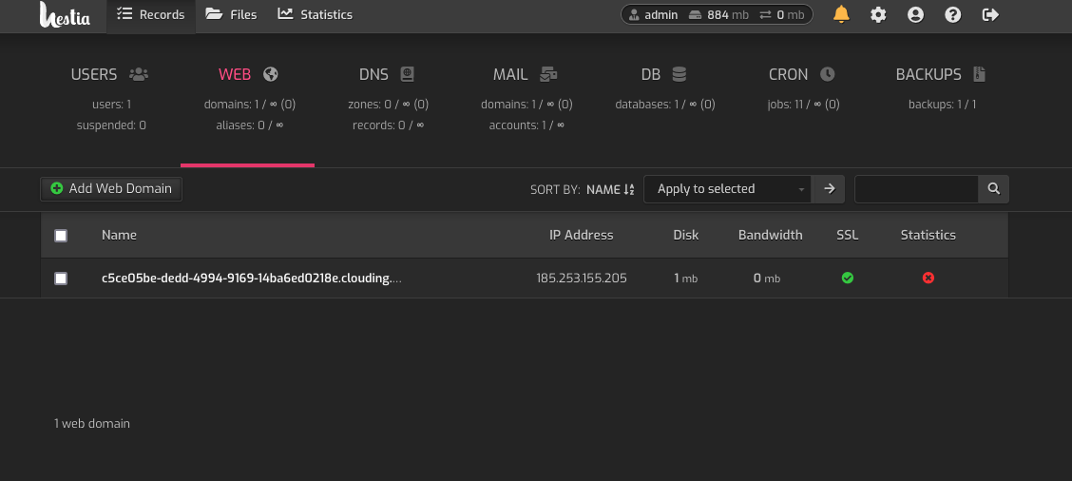Click the Hestia logo
1072x481 pixels.
pos(65,14)
